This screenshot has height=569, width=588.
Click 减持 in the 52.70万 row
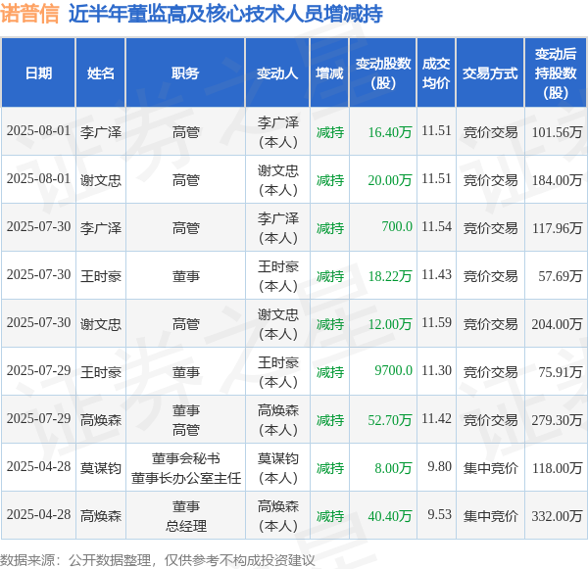click(x=330, y=420)
